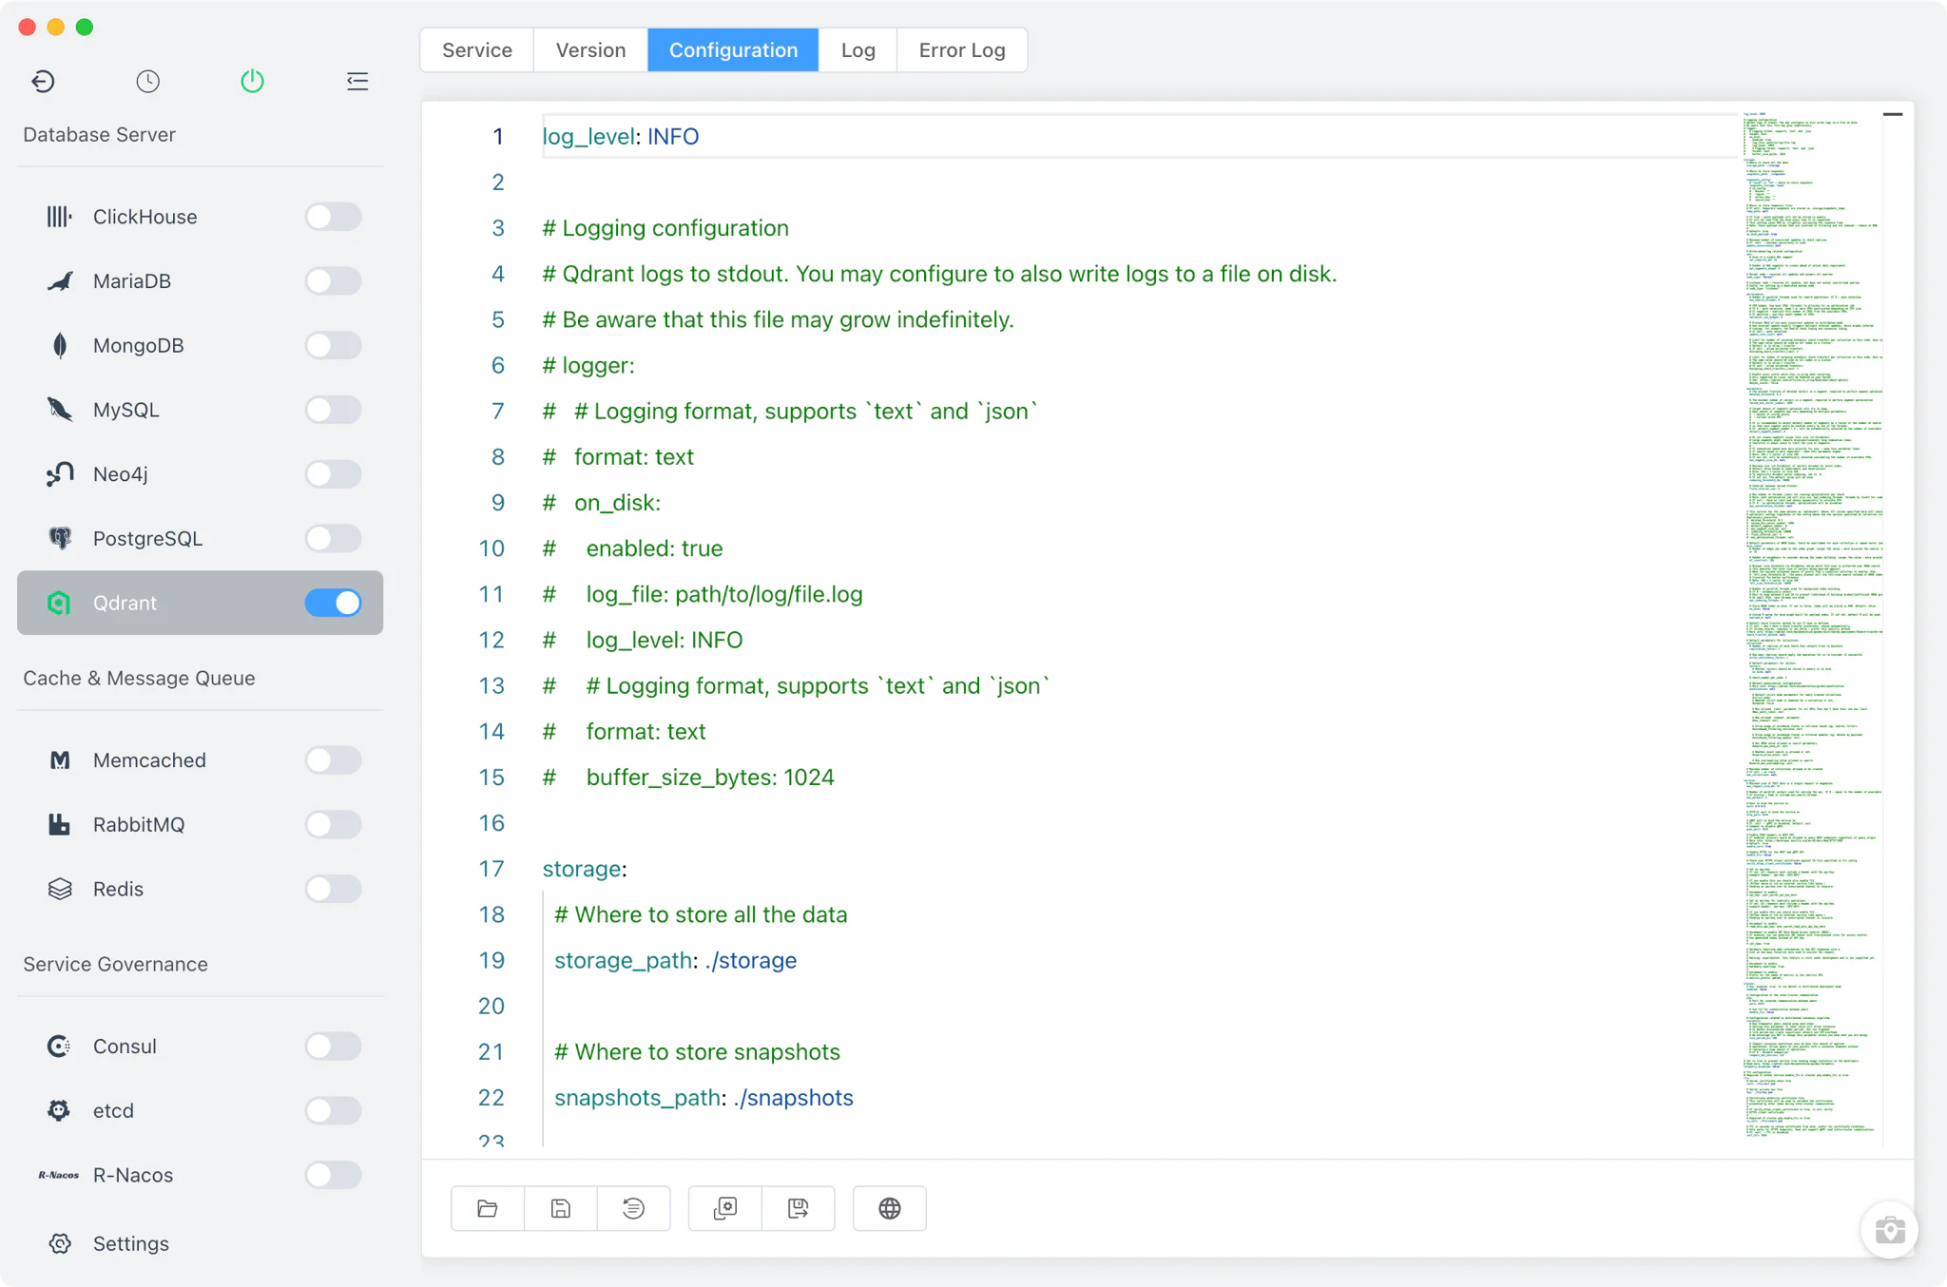Image resolution: width=1947 pixels, height=1287 pixels.
Task: Open Settings in the sidebar
Action: 200,1243
